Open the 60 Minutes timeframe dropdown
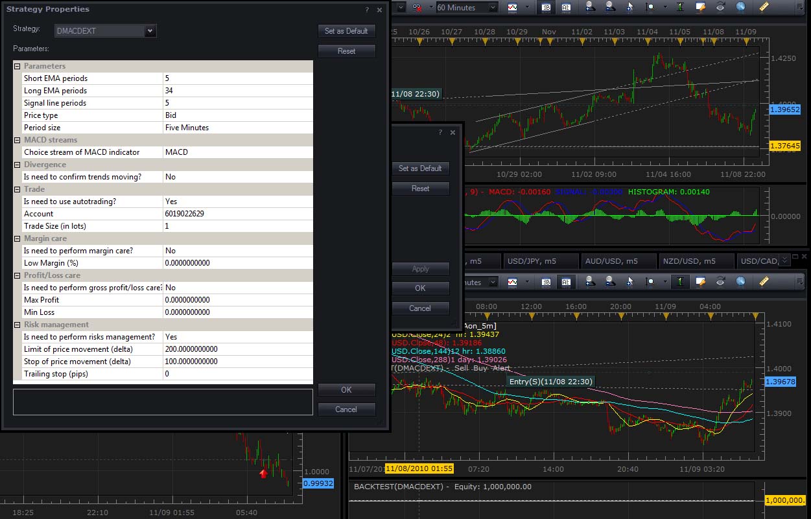This screenshot has height=519, width=811. (492, 8)
